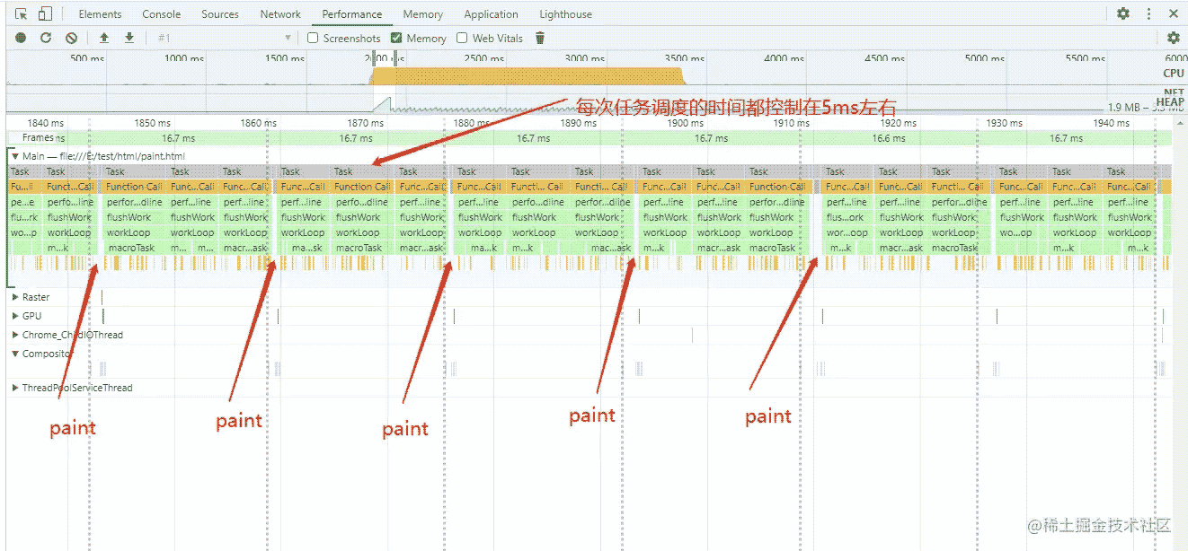Clear the performance recording
Image resolution: width=1188 pixels, height=551 pixels.
click(x=71, y=38)
